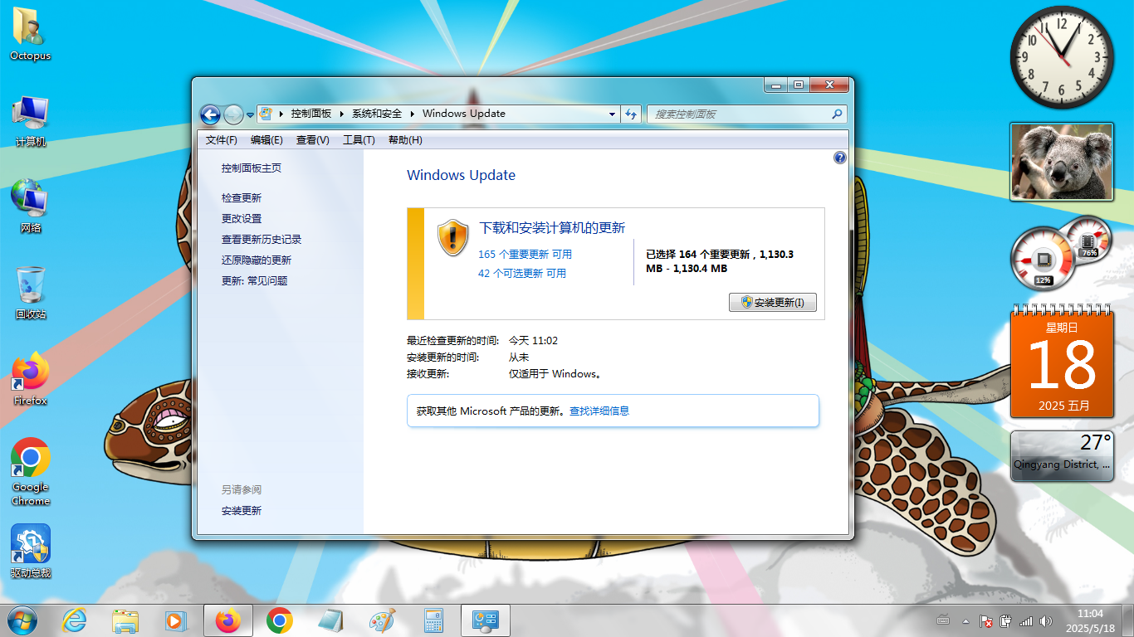Click the network signal tray icon
This screenshot has height=637, width=1134.
[x=1026, y=620]
